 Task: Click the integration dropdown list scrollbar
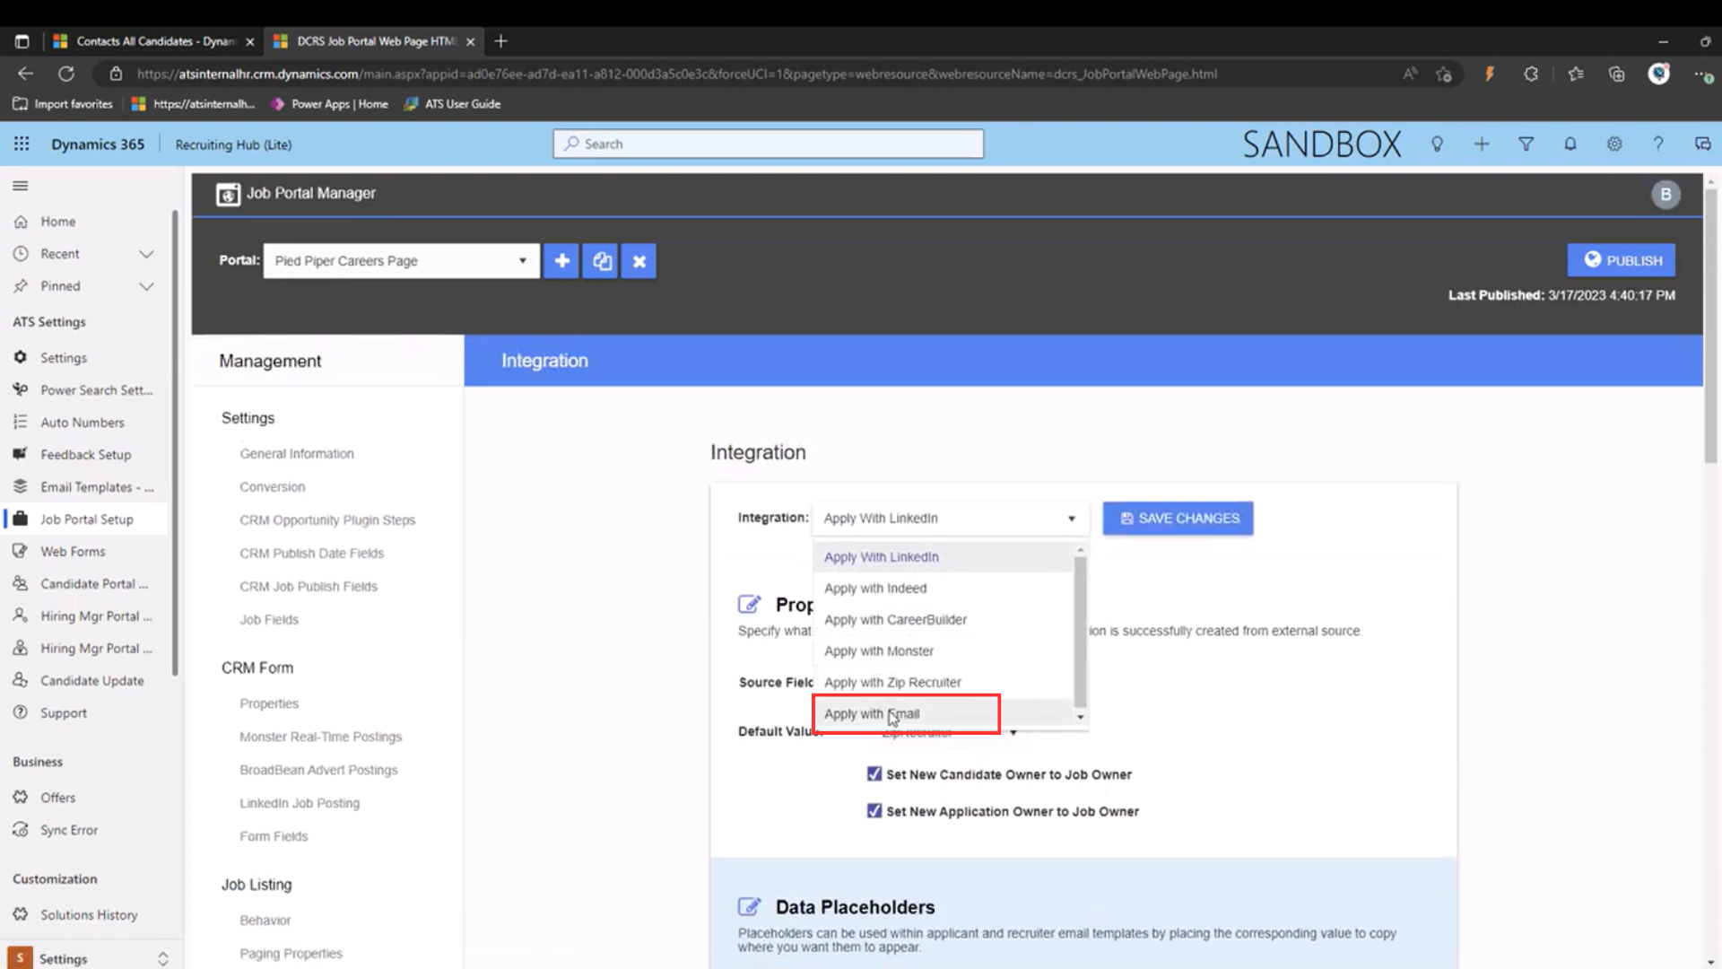tap(1081, 632)
